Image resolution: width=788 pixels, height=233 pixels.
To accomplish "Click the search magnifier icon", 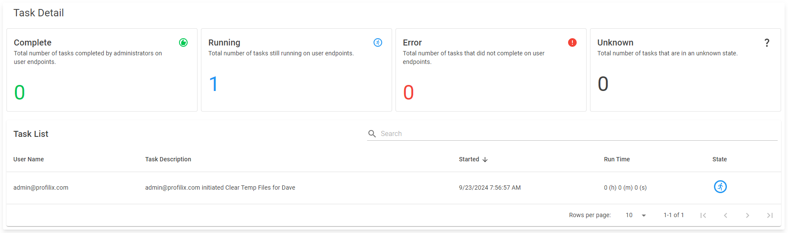I will tap(372, 134).
